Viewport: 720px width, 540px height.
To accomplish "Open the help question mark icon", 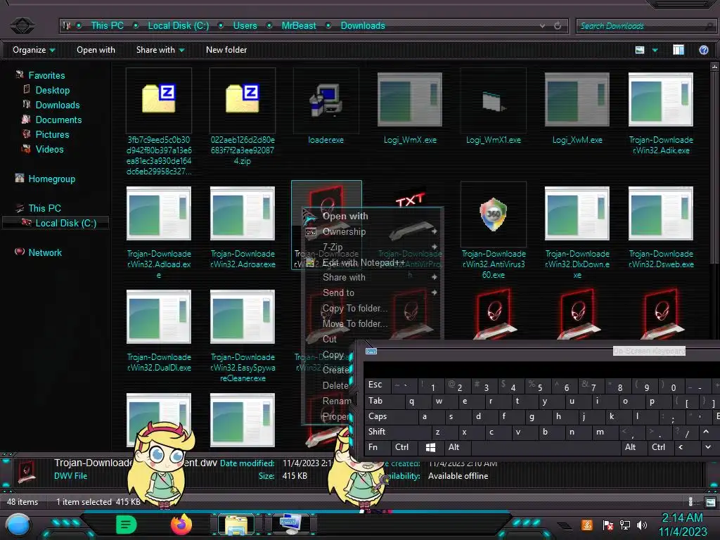I will point(703,50).
